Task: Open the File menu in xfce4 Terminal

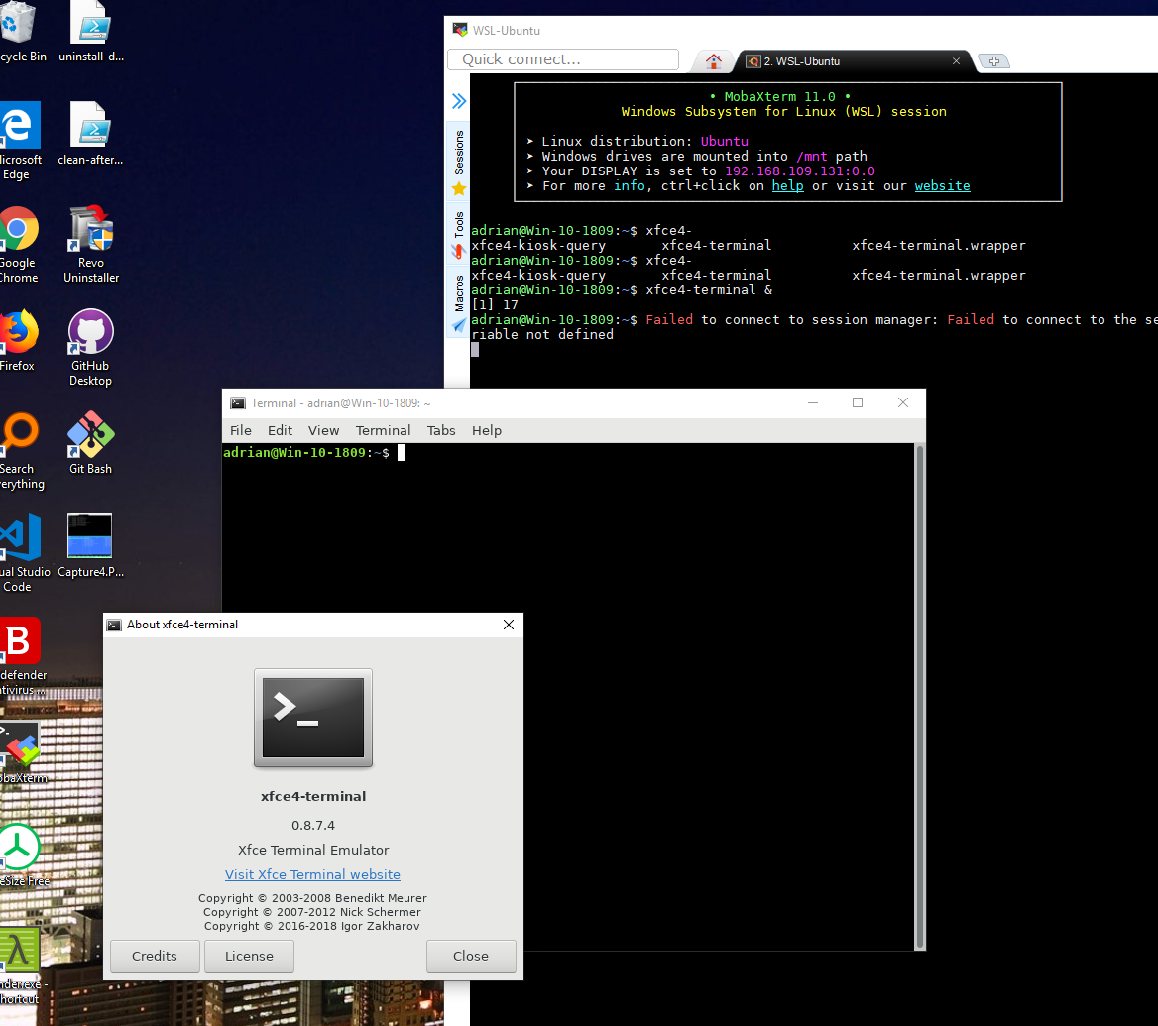Action: pos(241,430)
